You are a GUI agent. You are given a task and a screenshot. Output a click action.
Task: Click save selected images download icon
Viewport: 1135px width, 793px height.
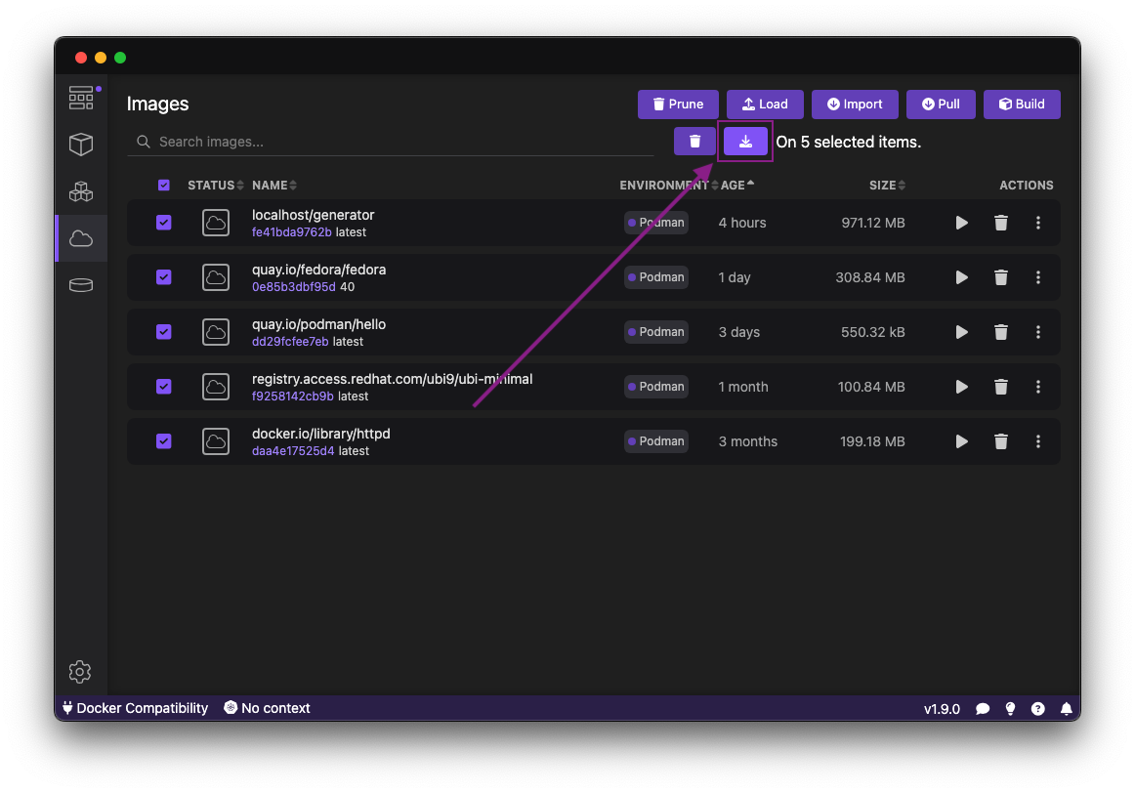(745, 142)
